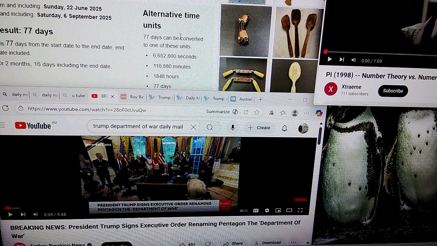This screenshot has width=437, height=246.
Task: Switch to first 'daily m' tab
Action: coord(16,95)
